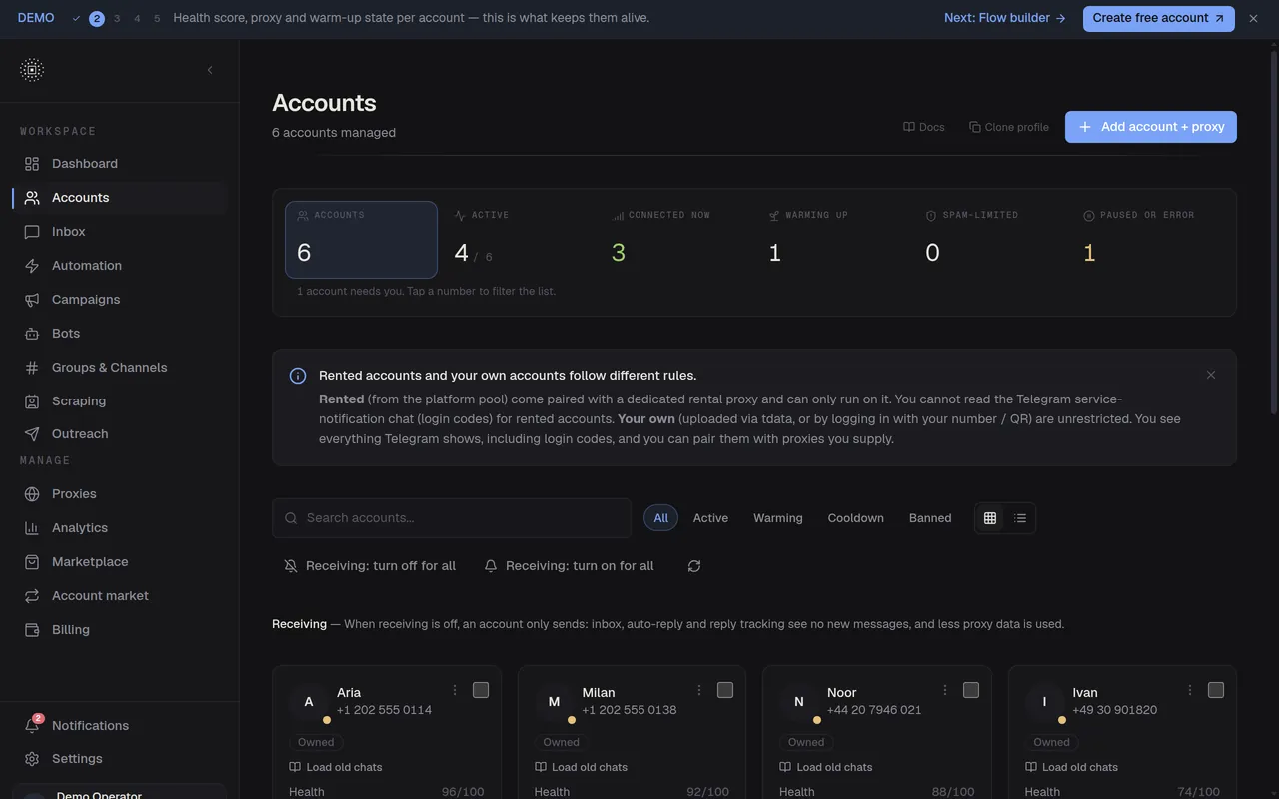This screenshot has width=1279, height=799.
Task: Switch to grid view
Action: pos(990,518)
